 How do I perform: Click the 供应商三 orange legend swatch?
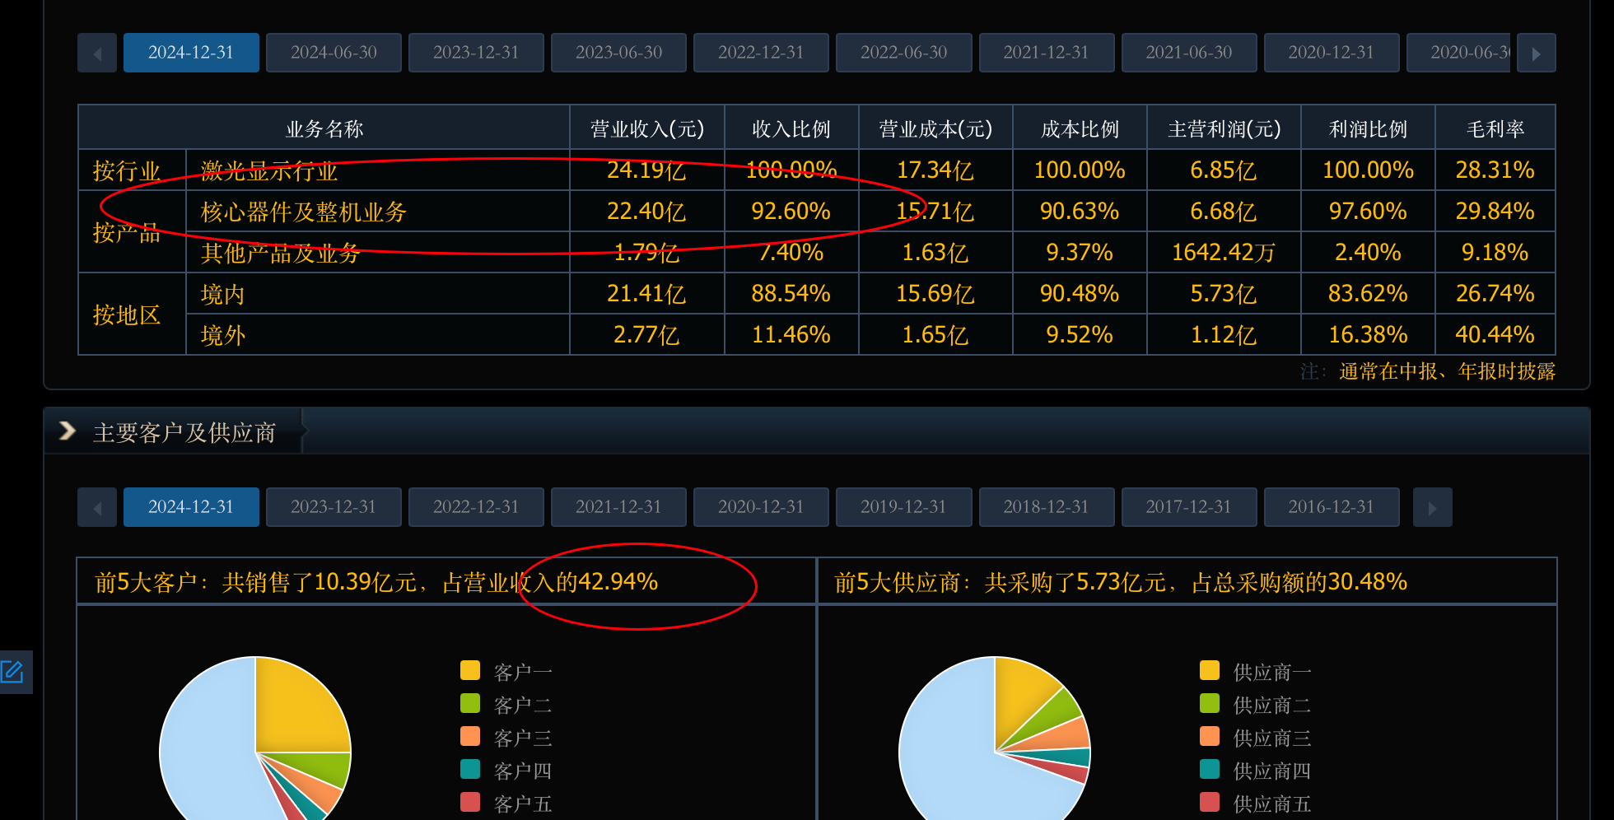pyautogui.click(x=1210, y=736)
